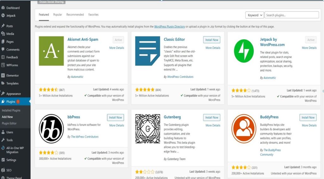Open Plugin Editor submenu item

pos(9,123)
